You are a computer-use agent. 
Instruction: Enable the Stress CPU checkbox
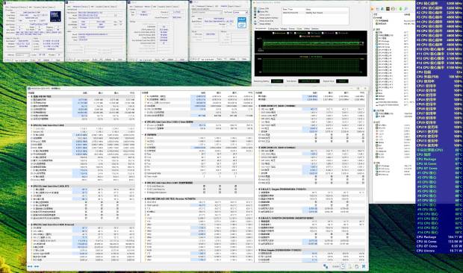coord(258,8)
